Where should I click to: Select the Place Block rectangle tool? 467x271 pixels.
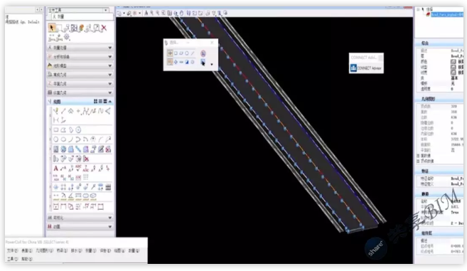coord(56,129)
